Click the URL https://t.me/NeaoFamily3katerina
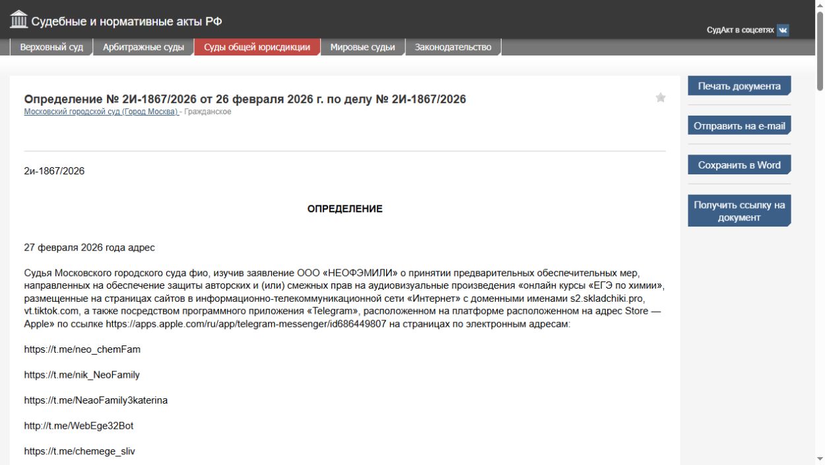This screenshot has height=465, width=825. [x=96, y=400]
